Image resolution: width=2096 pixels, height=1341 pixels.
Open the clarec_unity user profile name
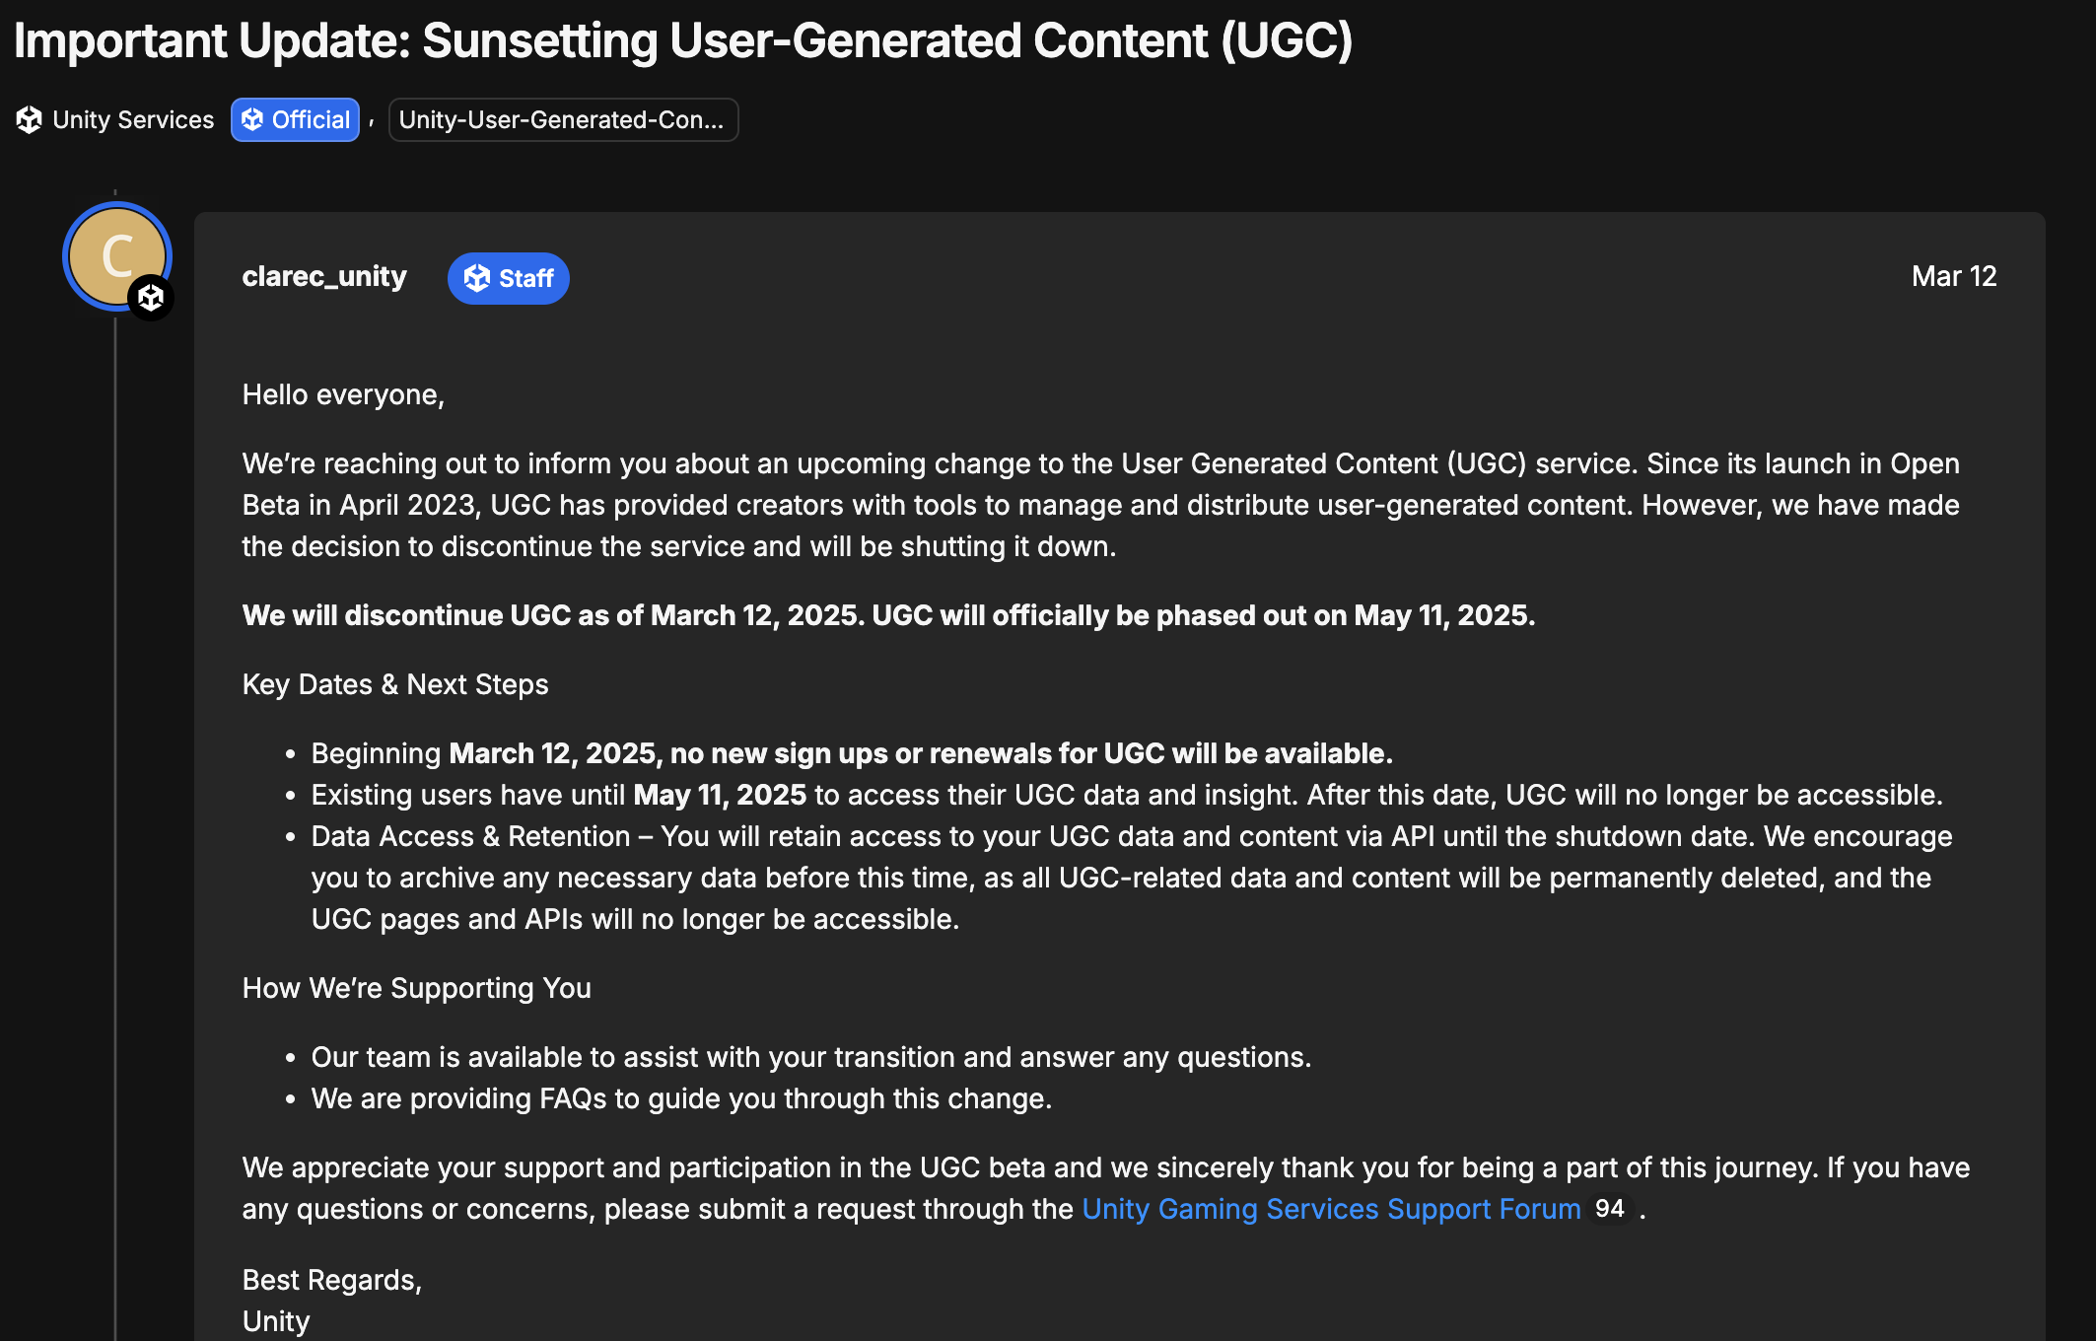[x=324, y=277]
